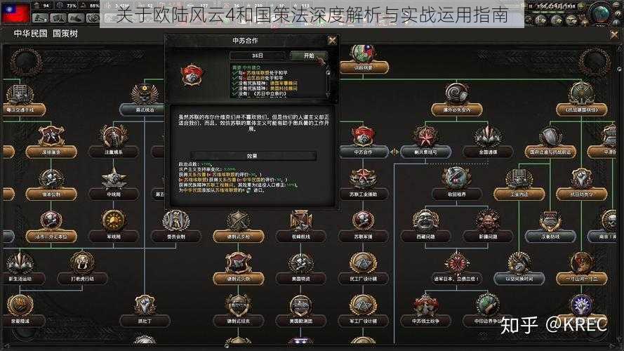Open the Republic of China flag in top bar
This screenshot has width=624, height=351.
(15, 12)
